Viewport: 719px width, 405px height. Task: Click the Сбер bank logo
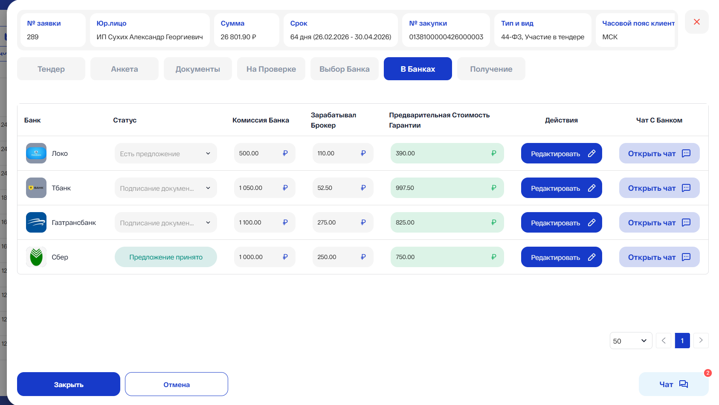(36, 257)
